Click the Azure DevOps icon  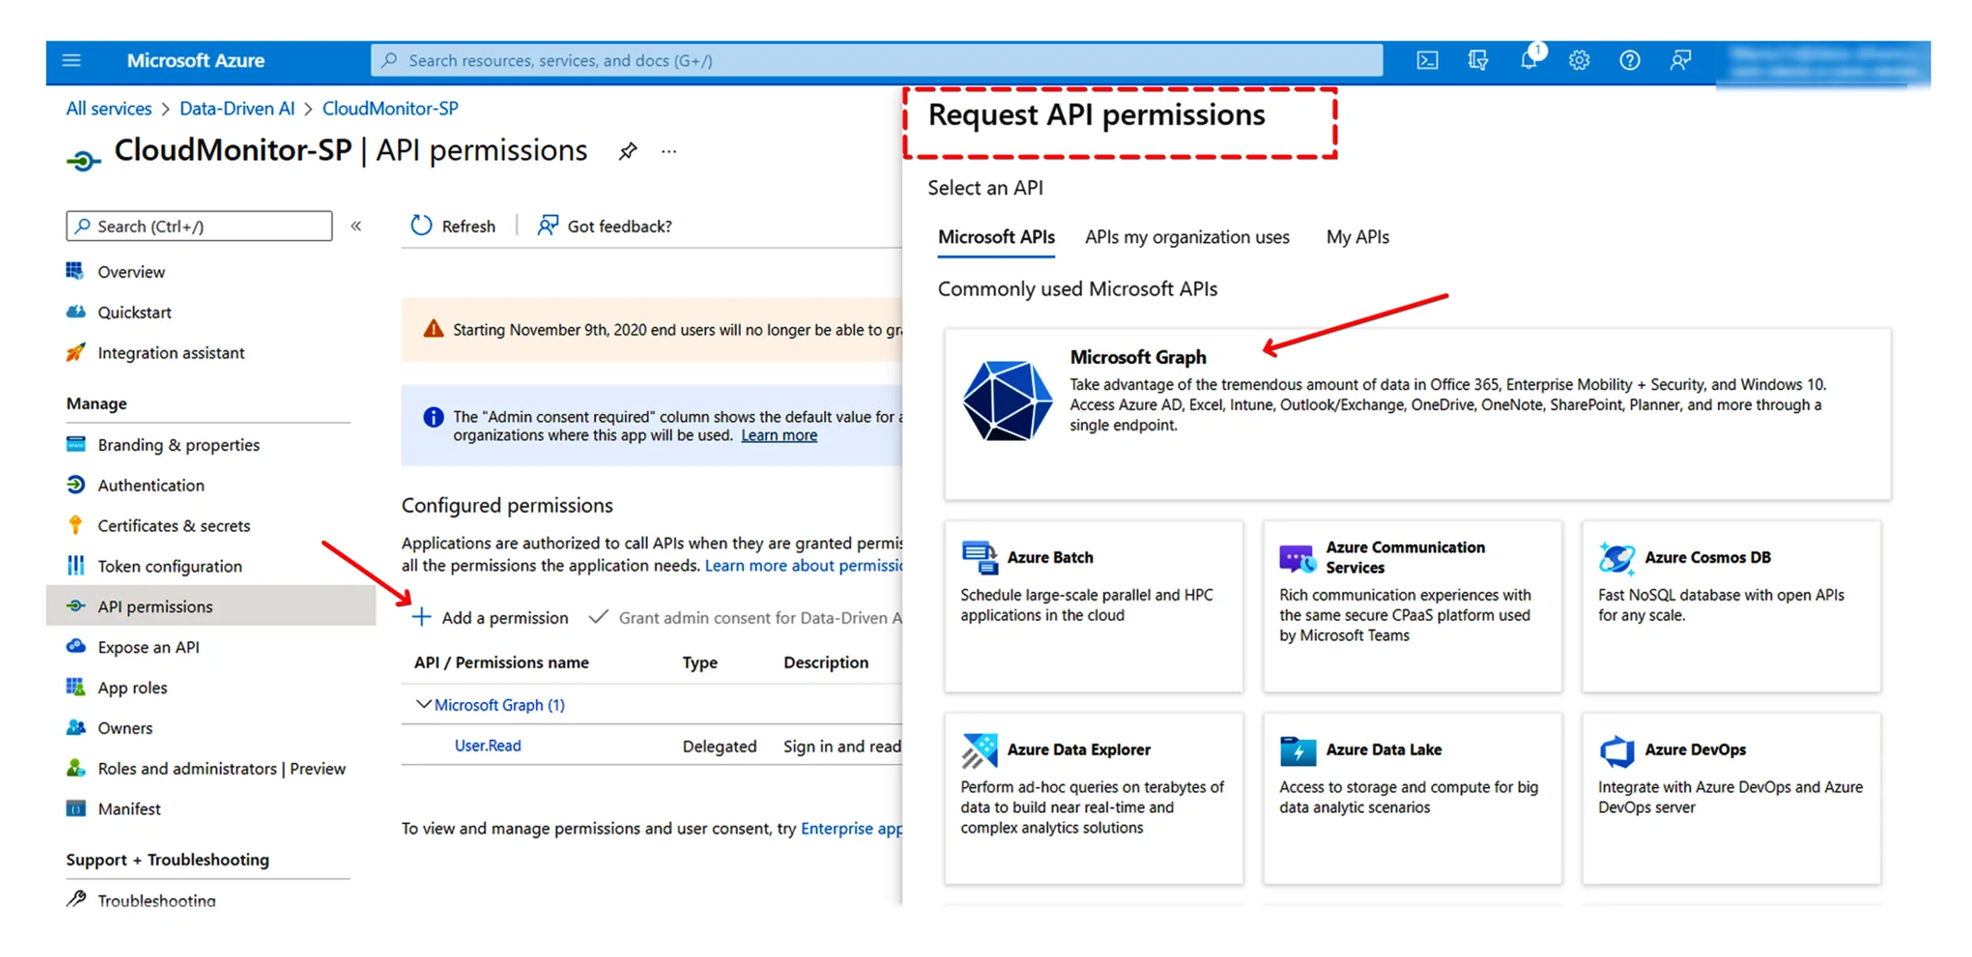[1617, 750]
